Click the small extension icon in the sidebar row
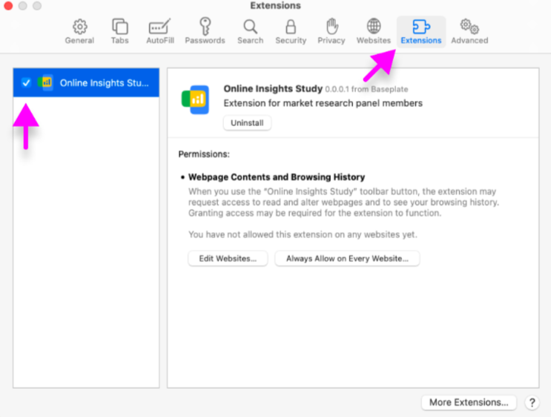 tap(45, 82)
